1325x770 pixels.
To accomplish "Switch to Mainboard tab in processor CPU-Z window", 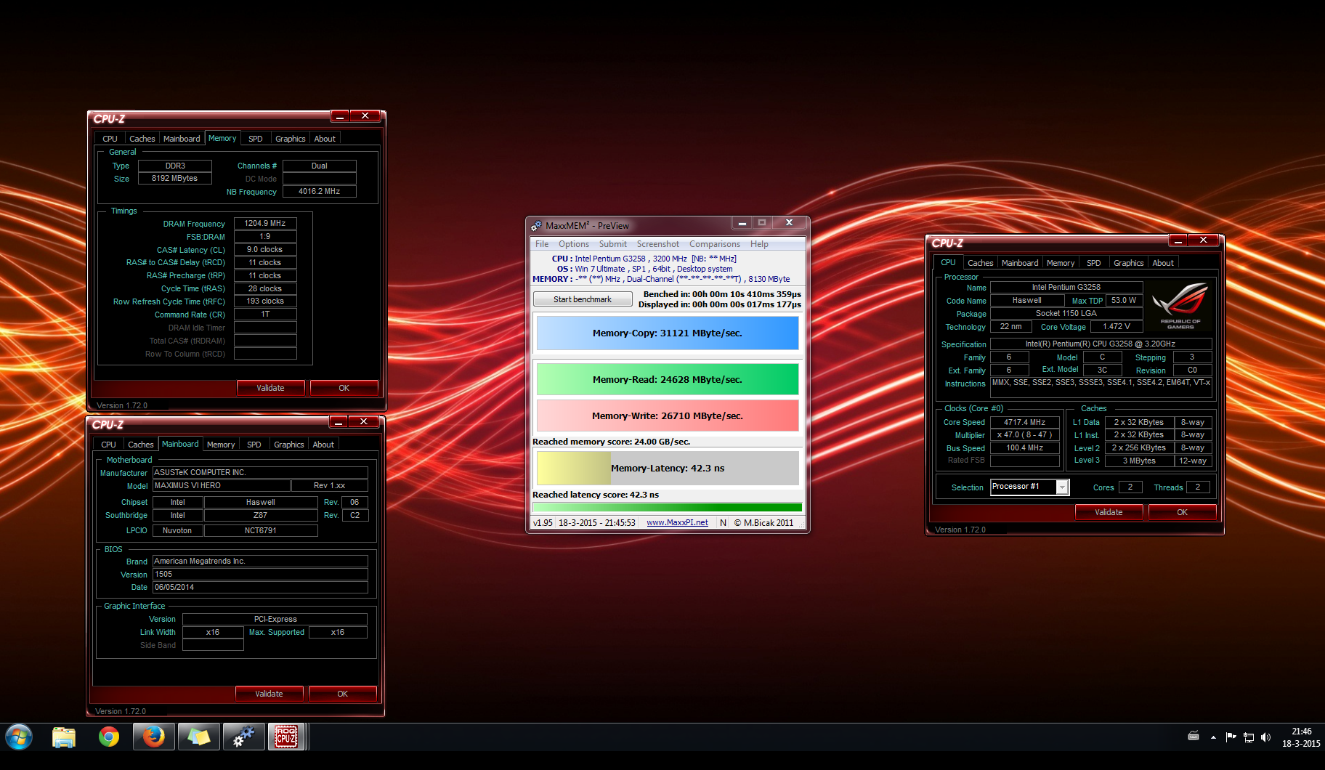I will 1020,263.
